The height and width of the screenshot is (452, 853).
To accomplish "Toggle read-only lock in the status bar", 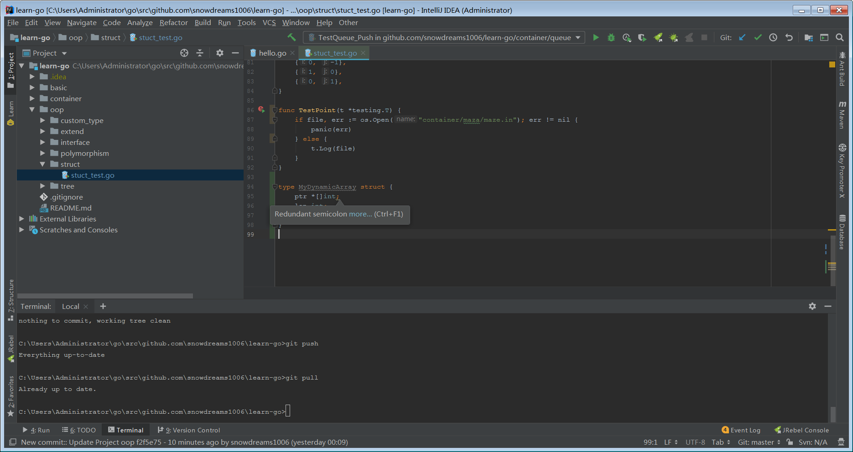I will pos(789,442).
